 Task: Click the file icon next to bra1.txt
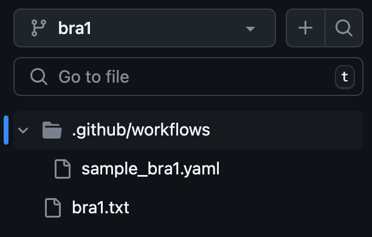coord(53,208)
